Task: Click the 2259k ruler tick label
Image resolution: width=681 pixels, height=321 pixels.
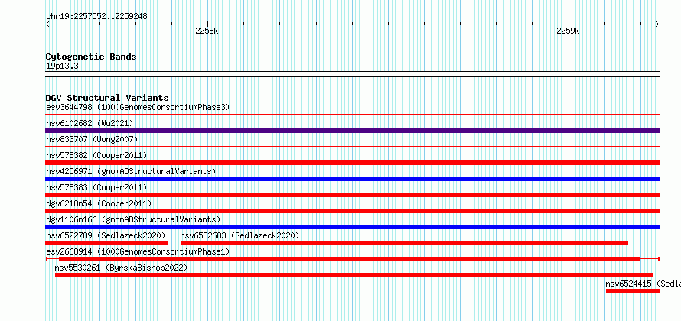Action: click(568, 31)
